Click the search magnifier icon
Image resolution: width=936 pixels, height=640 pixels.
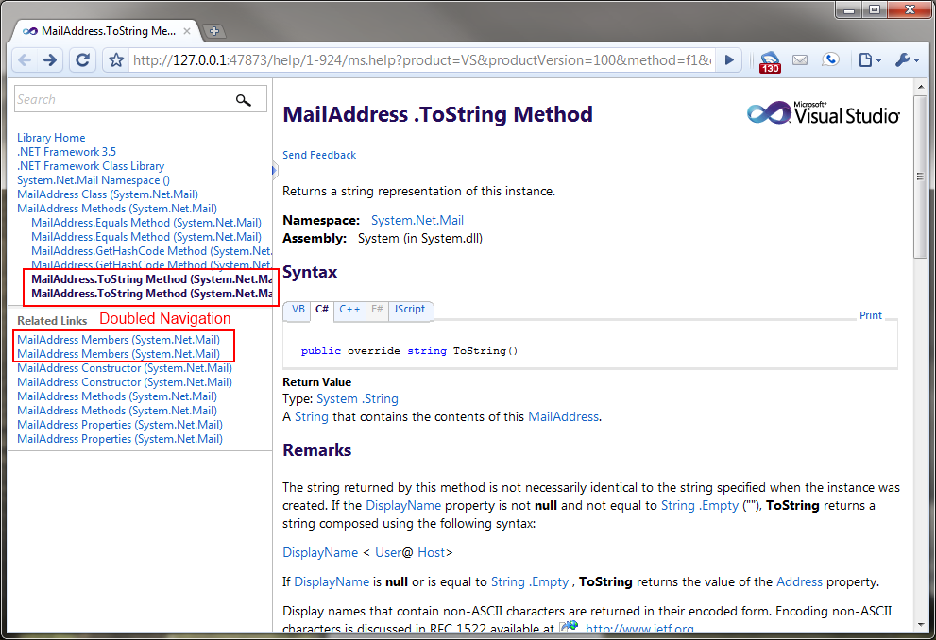coord(244,100)
